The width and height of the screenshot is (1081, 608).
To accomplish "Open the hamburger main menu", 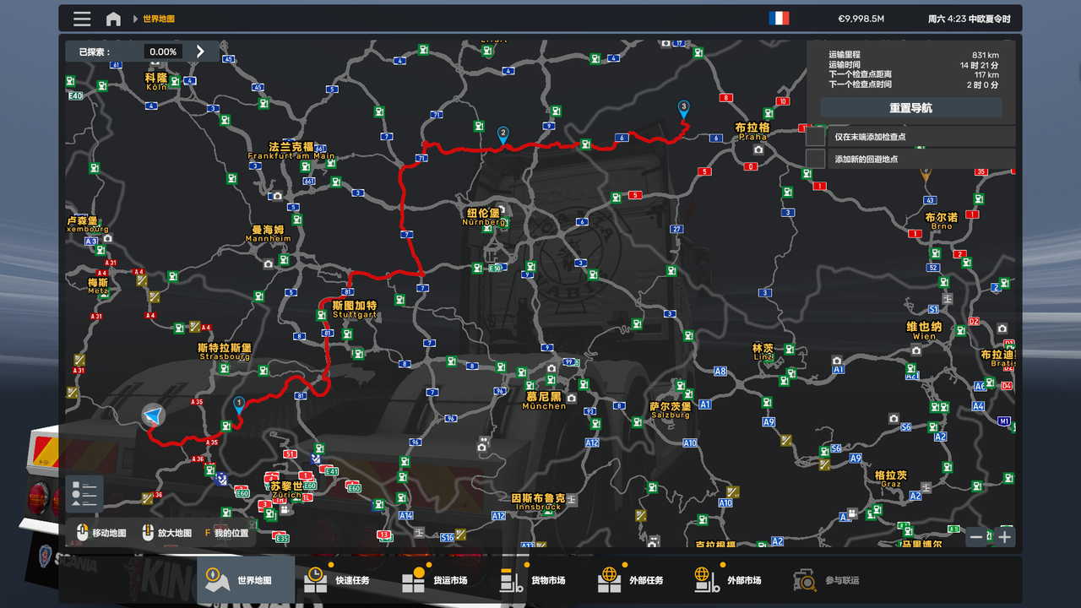I will coord(82,19).
